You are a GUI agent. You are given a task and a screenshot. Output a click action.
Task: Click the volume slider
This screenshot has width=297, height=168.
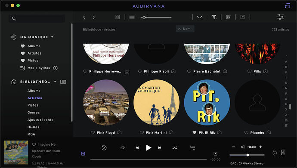(x=247, y=155)
